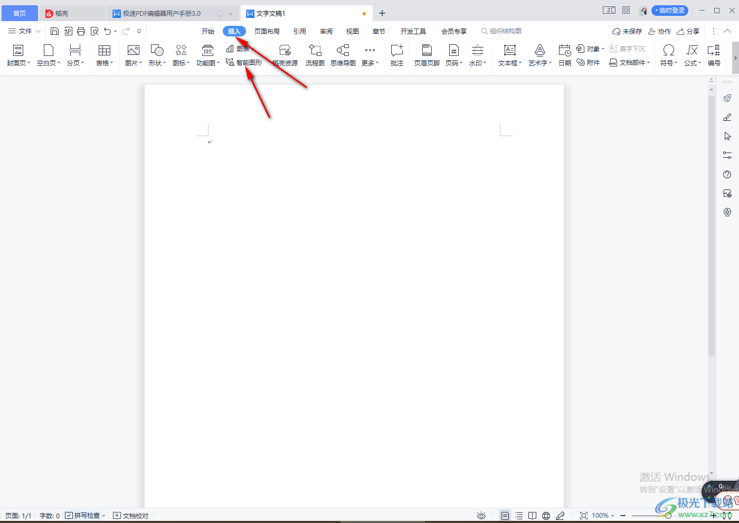Insert an Attachment (附件)
The width and height of the screenshot is (739, 523).
coord(588,62)
